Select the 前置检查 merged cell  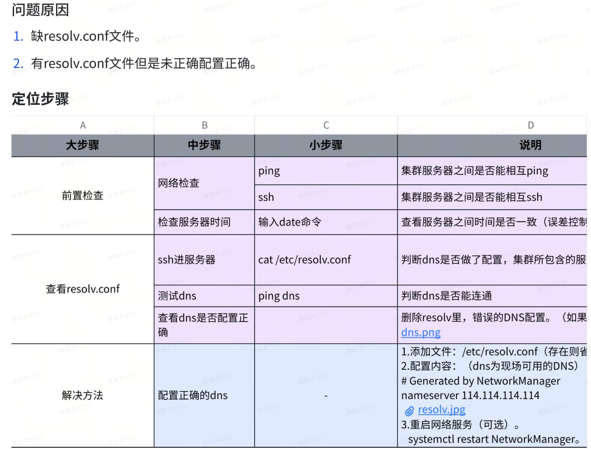coord(83,195)
